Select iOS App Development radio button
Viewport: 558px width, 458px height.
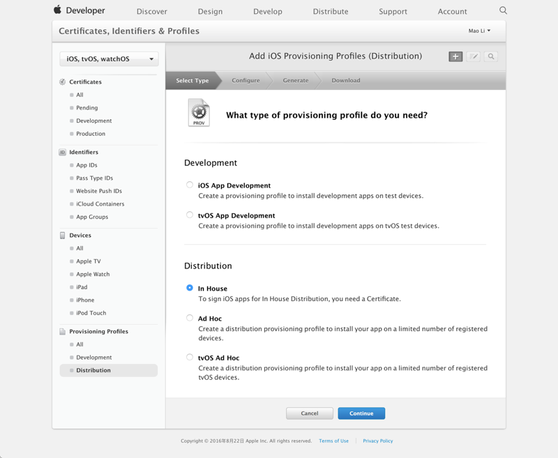(x=190, y=185)
